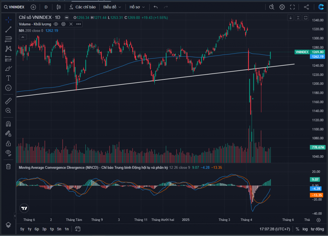Toggle magnet mode
The width and height of the screenshot is (328, 236).
coord(8,124)
